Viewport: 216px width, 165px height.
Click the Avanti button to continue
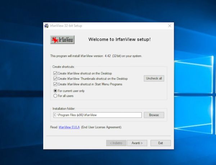click(137, 143)
